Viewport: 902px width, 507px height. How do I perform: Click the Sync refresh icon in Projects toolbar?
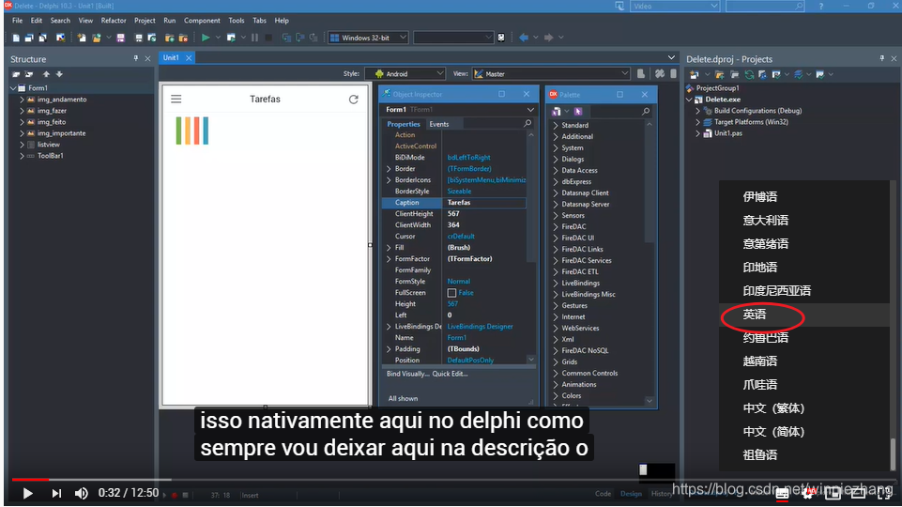point(749,74)
